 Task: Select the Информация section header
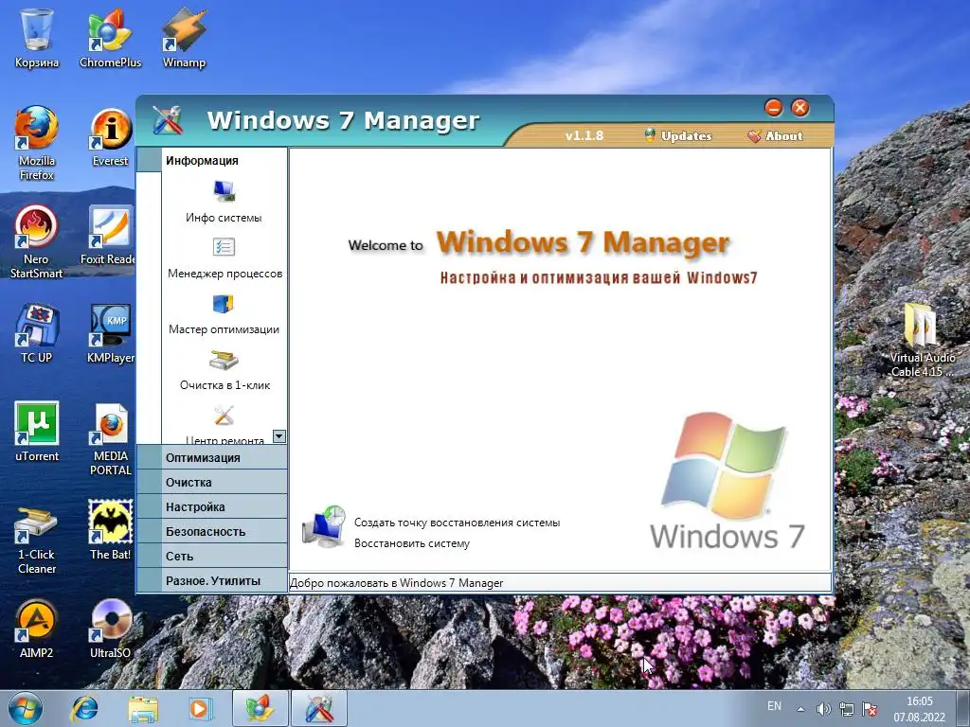coord(212,160)
